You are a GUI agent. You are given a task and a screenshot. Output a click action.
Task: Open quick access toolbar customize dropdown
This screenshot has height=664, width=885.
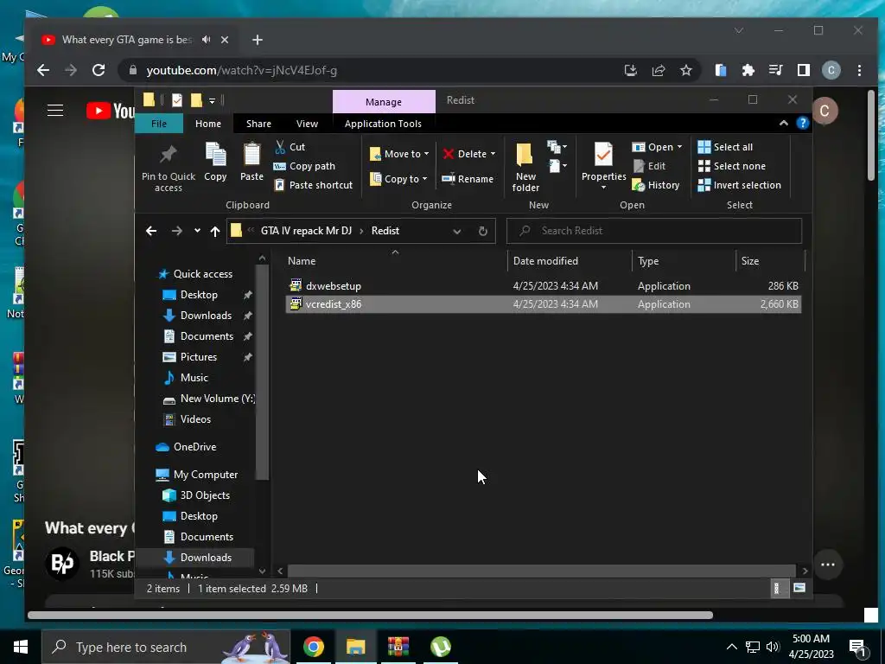point(213,100)
